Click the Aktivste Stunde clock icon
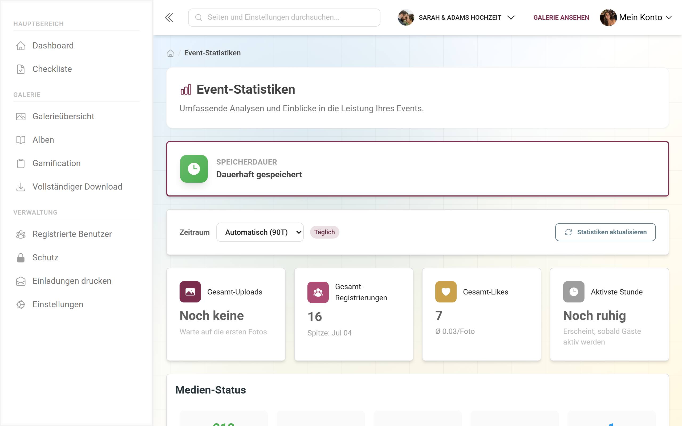Image resolution: width=682 pixels, height=426 pixels. click(574, 292)
